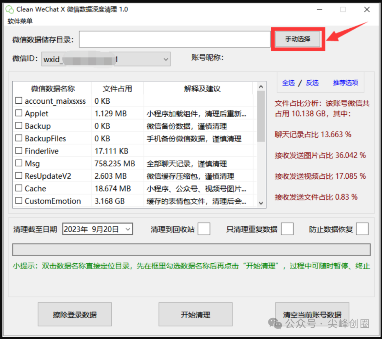Click the 解释及建议 column header
The width and height of the screenshot is (382, 339).
pos(202,88)
